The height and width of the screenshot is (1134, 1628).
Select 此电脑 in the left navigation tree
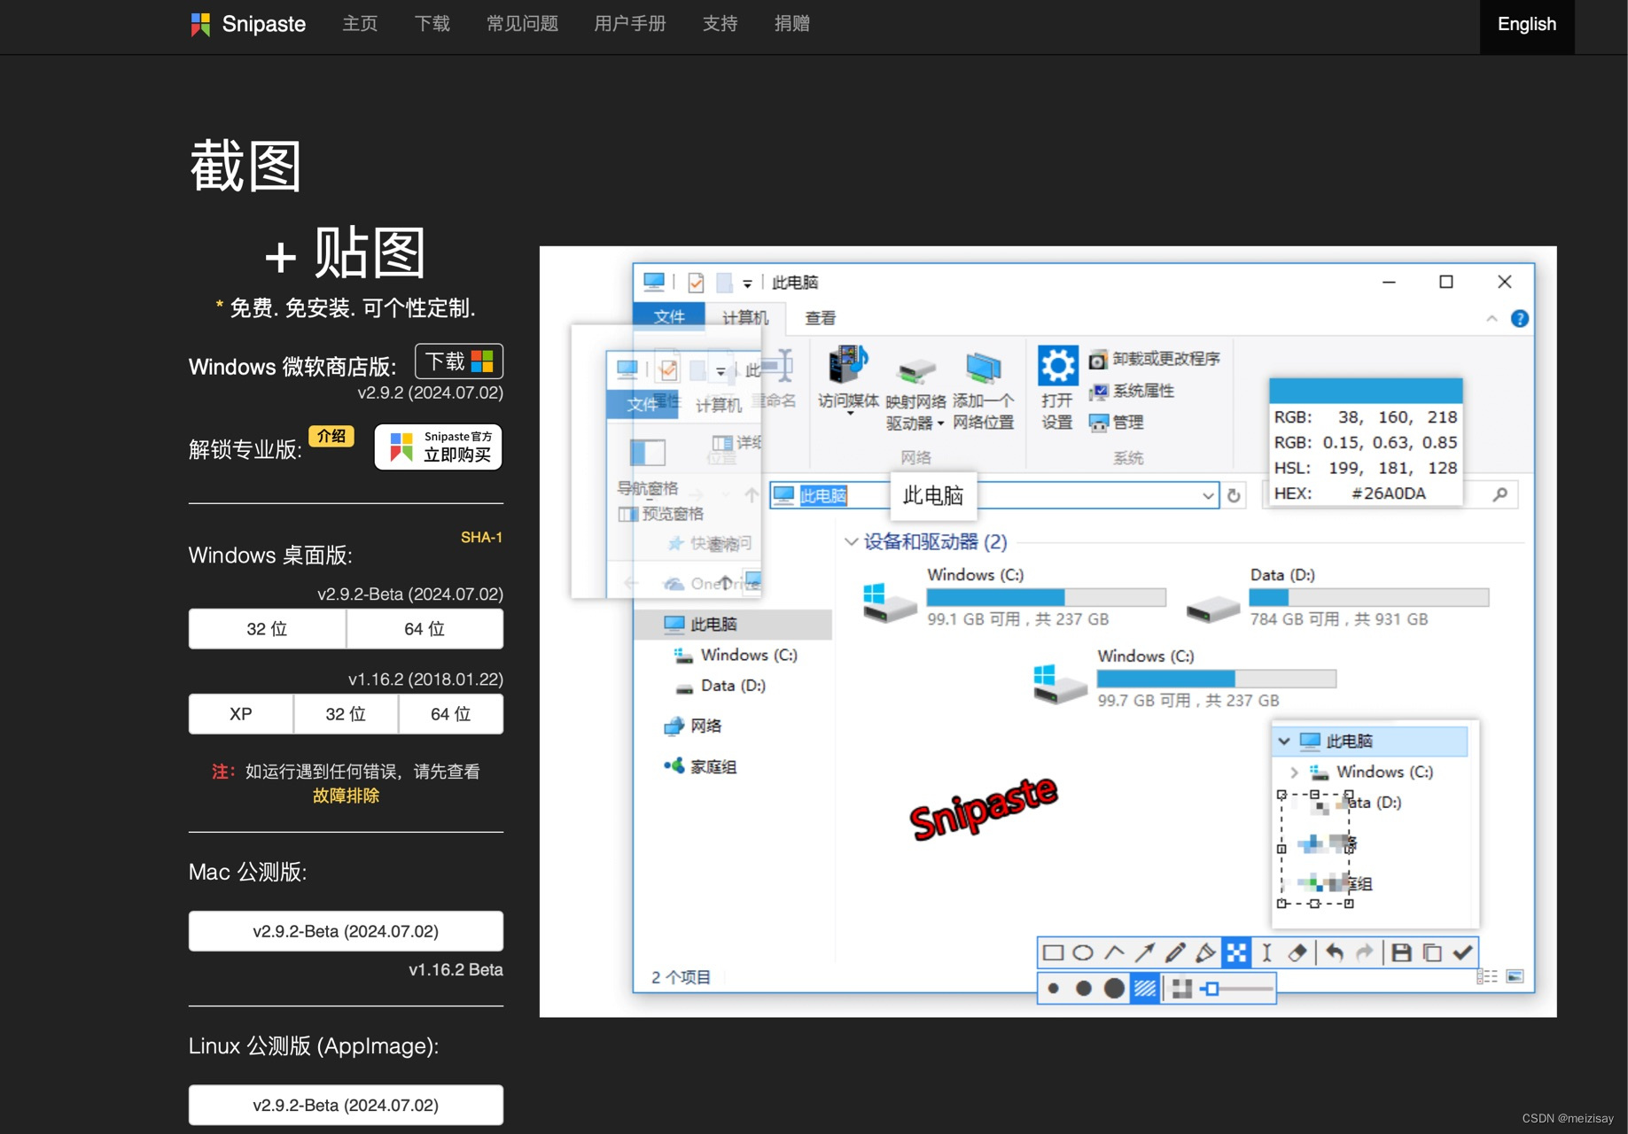click(733, 625)
